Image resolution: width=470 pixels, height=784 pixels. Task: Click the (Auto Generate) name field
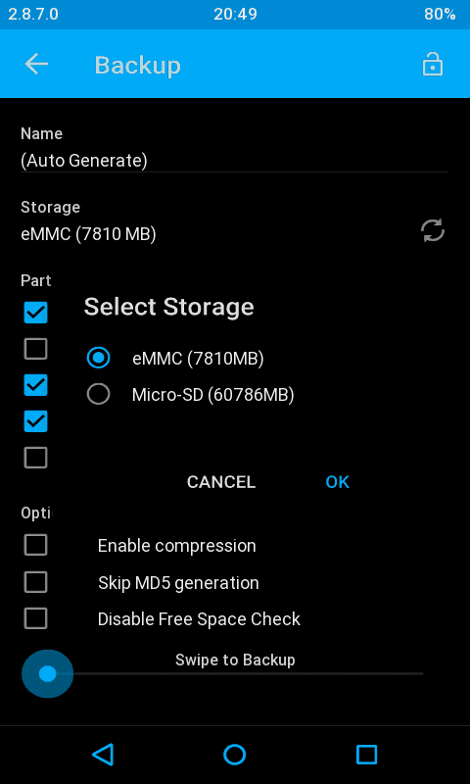click(x=234, y=161)
